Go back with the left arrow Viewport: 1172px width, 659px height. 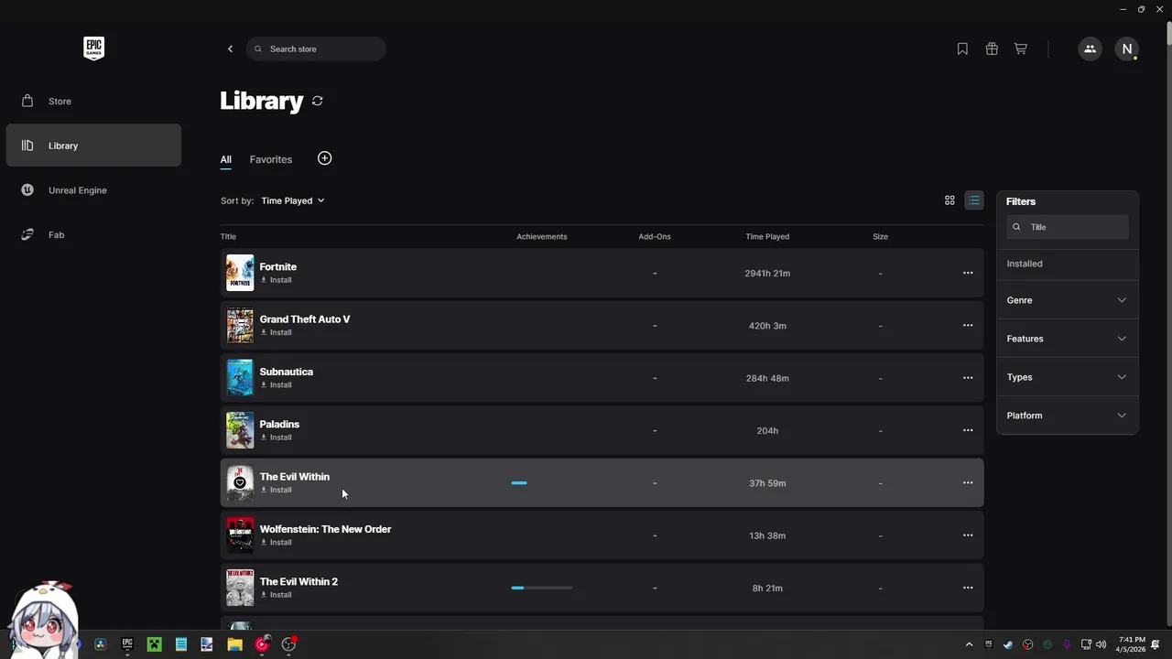pos(230,49)
